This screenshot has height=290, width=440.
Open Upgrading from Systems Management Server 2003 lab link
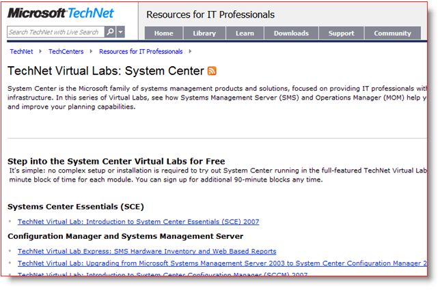[x=222, y=263]
